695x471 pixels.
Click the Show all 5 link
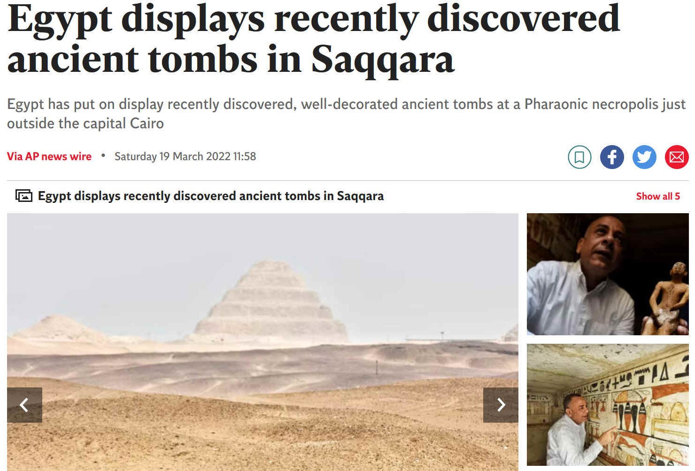[x=658, y=196]
